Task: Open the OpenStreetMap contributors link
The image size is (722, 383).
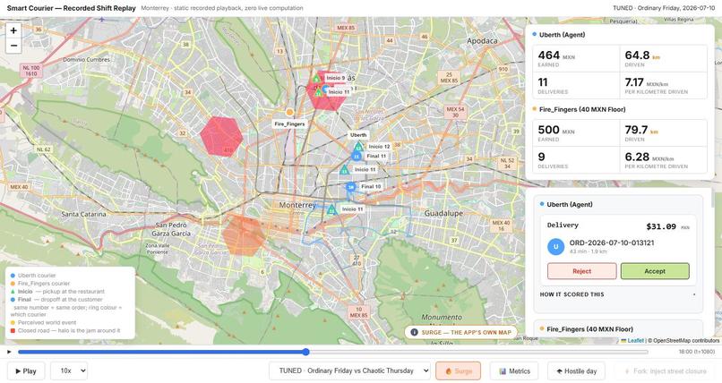Action: coord(686,341)
